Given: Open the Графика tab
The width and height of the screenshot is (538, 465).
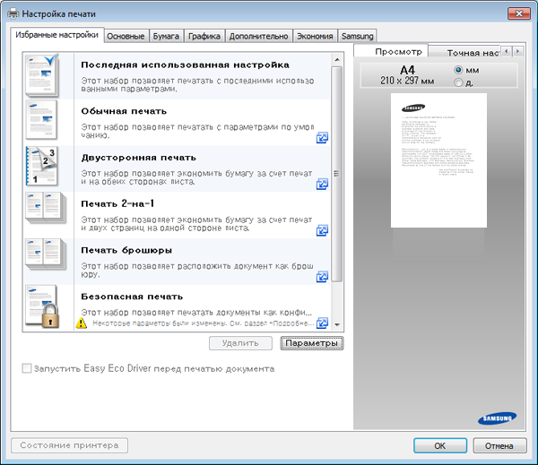Looking at the screenshot, I should pyautogui.click(x=204, y=37).
